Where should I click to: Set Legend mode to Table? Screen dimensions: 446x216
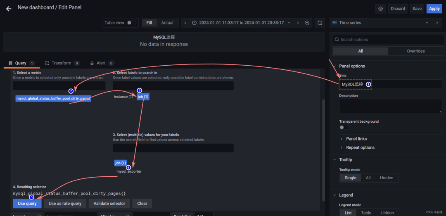point(366,213)
